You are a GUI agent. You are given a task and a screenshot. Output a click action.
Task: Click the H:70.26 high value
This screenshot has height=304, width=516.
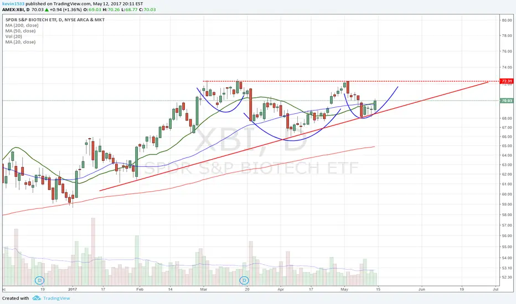point(111,9)
